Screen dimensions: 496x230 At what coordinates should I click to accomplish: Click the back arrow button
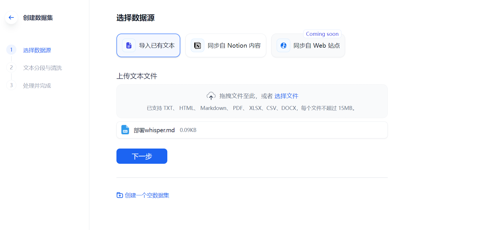[11, 17]
